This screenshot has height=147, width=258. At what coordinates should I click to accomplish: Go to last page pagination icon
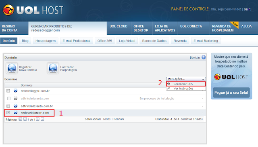(42, 119)
